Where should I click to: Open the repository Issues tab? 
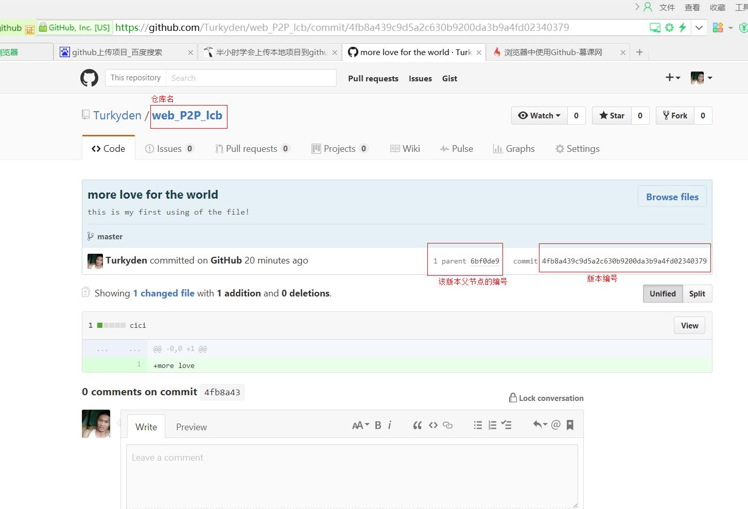(x=169, y=149)
